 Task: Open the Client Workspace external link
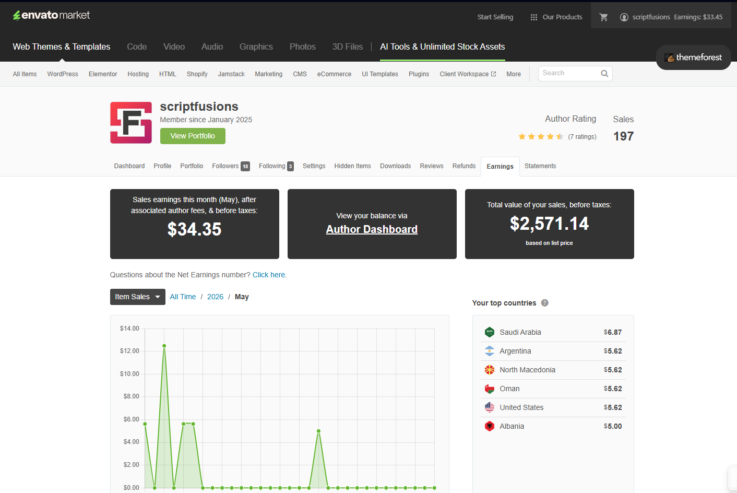[468, 74]
